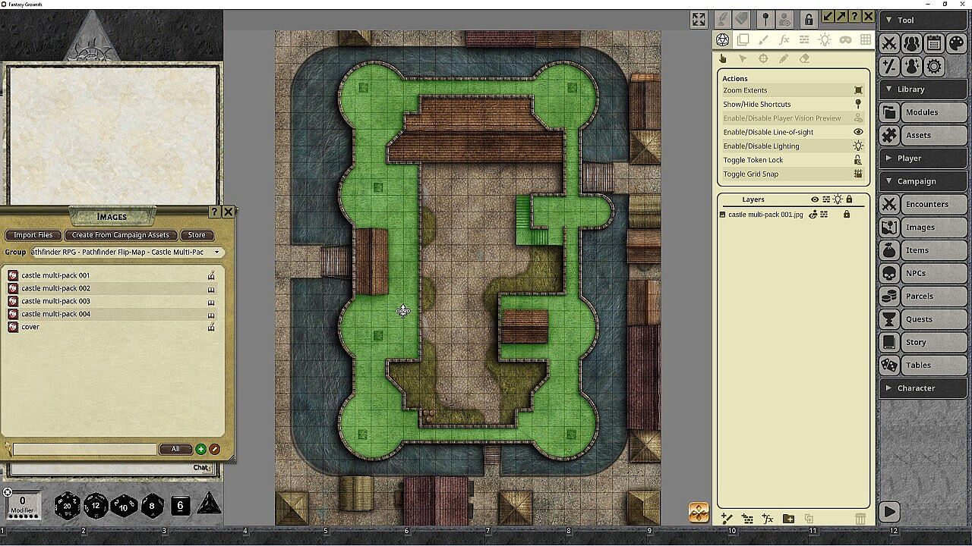Open Modules in the Library sidebar

click(923, 112)
